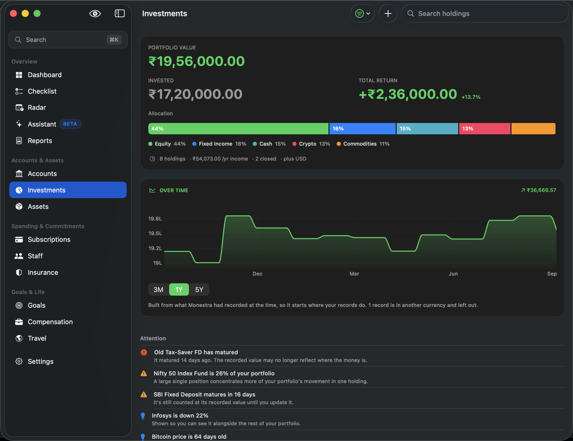The width and height of the screenshot is (573, 441).
Task: Add a new holding with plus button
Action: [388, 13]
